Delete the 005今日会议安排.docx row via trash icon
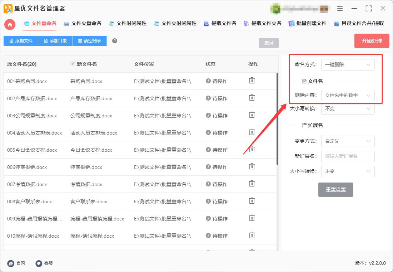Viewport: 393px width, 272px height. [x=252, y=149]
